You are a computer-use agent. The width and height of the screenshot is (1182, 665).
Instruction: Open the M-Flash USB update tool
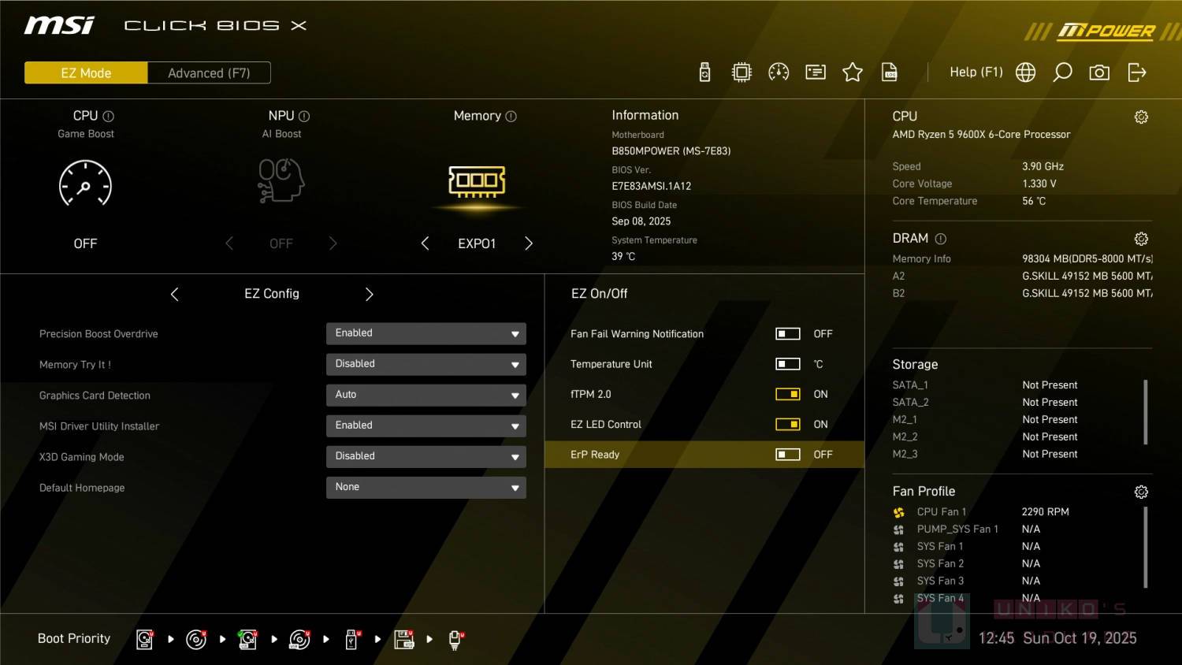pos(704,72)
